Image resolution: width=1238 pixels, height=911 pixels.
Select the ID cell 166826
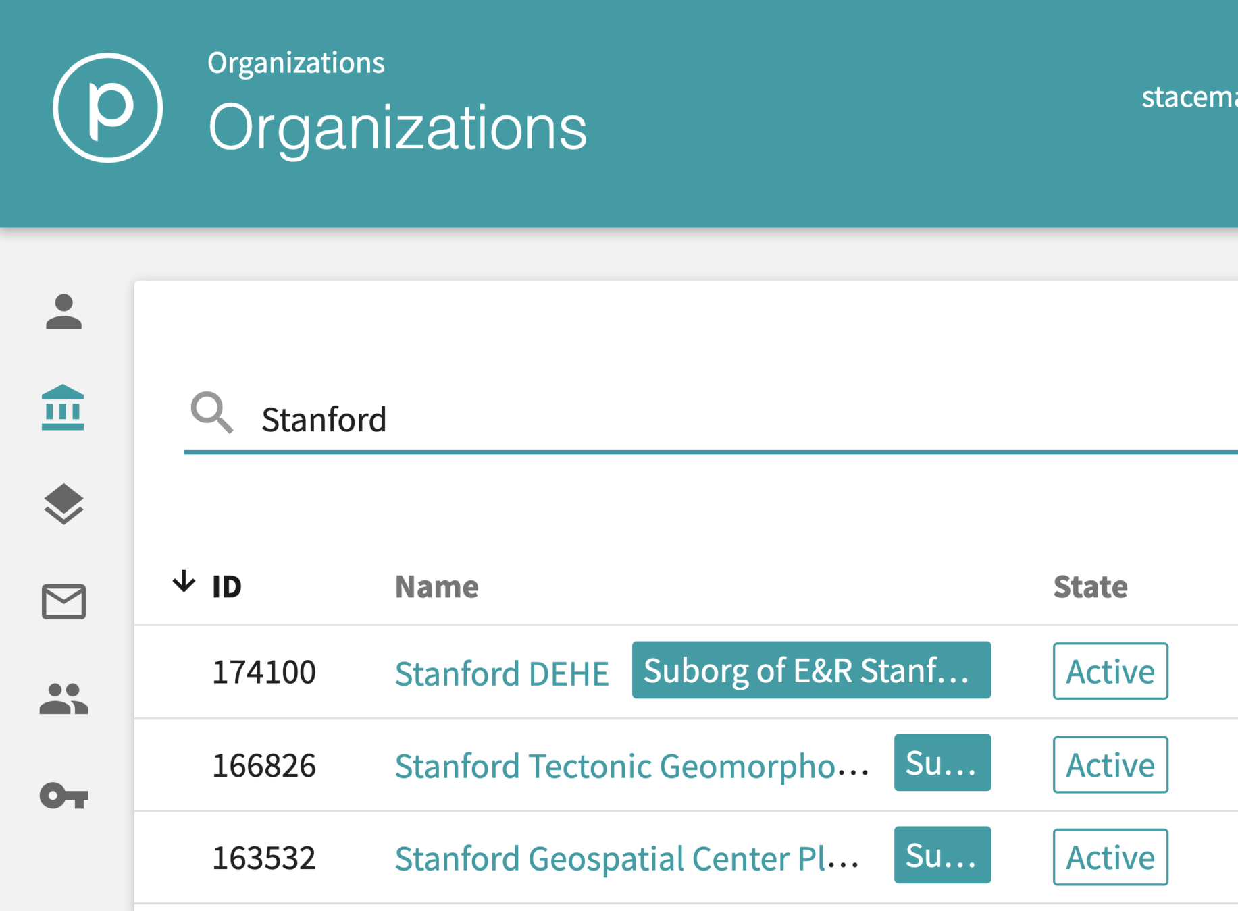click(x=264, y=765)
